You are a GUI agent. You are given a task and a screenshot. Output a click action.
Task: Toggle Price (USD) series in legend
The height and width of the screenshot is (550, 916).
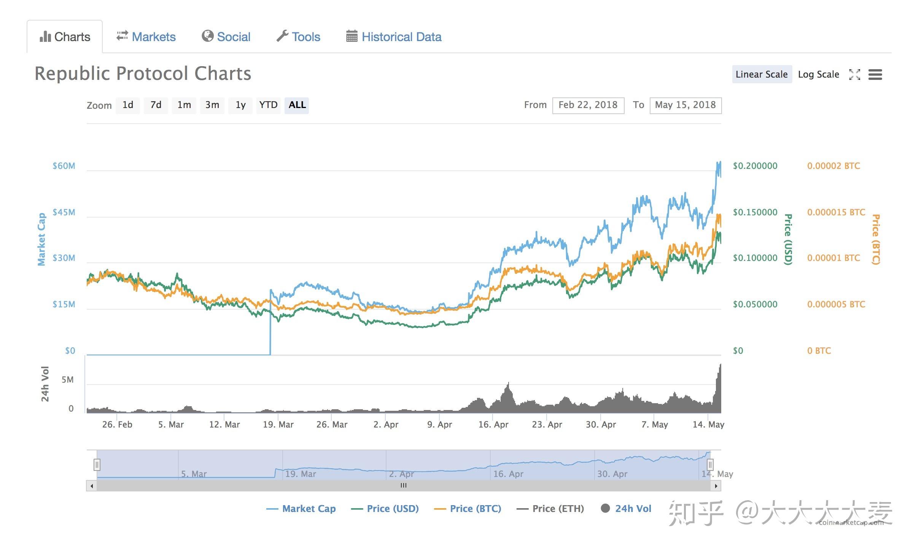point(392,509)
